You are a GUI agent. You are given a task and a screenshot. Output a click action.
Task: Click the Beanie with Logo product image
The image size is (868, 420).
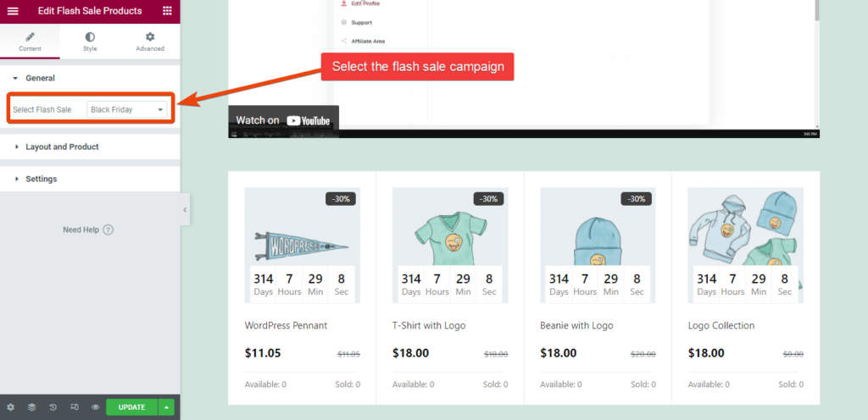598,245
